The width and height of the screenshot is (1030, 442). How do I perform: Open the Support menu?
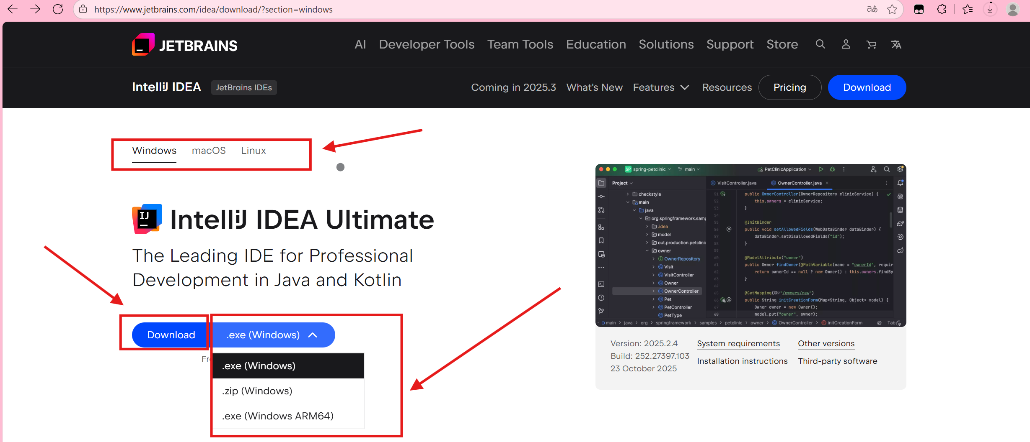tap(730, 44)
